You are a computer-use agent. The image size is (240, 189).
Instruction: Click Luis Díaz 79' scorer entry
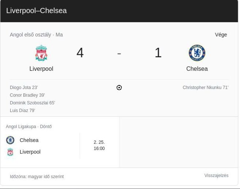(22, 111)
